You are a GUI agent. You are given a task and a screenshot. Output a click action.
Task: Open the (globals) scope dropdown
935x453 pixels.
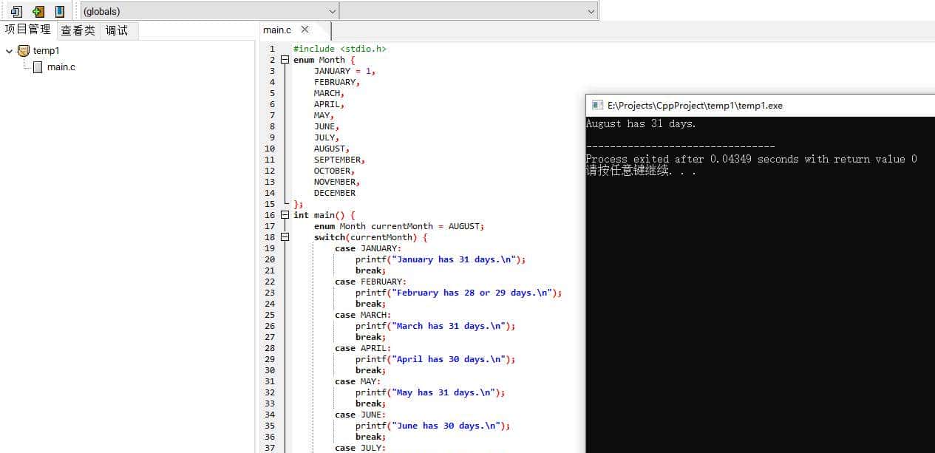coord(332,11)
